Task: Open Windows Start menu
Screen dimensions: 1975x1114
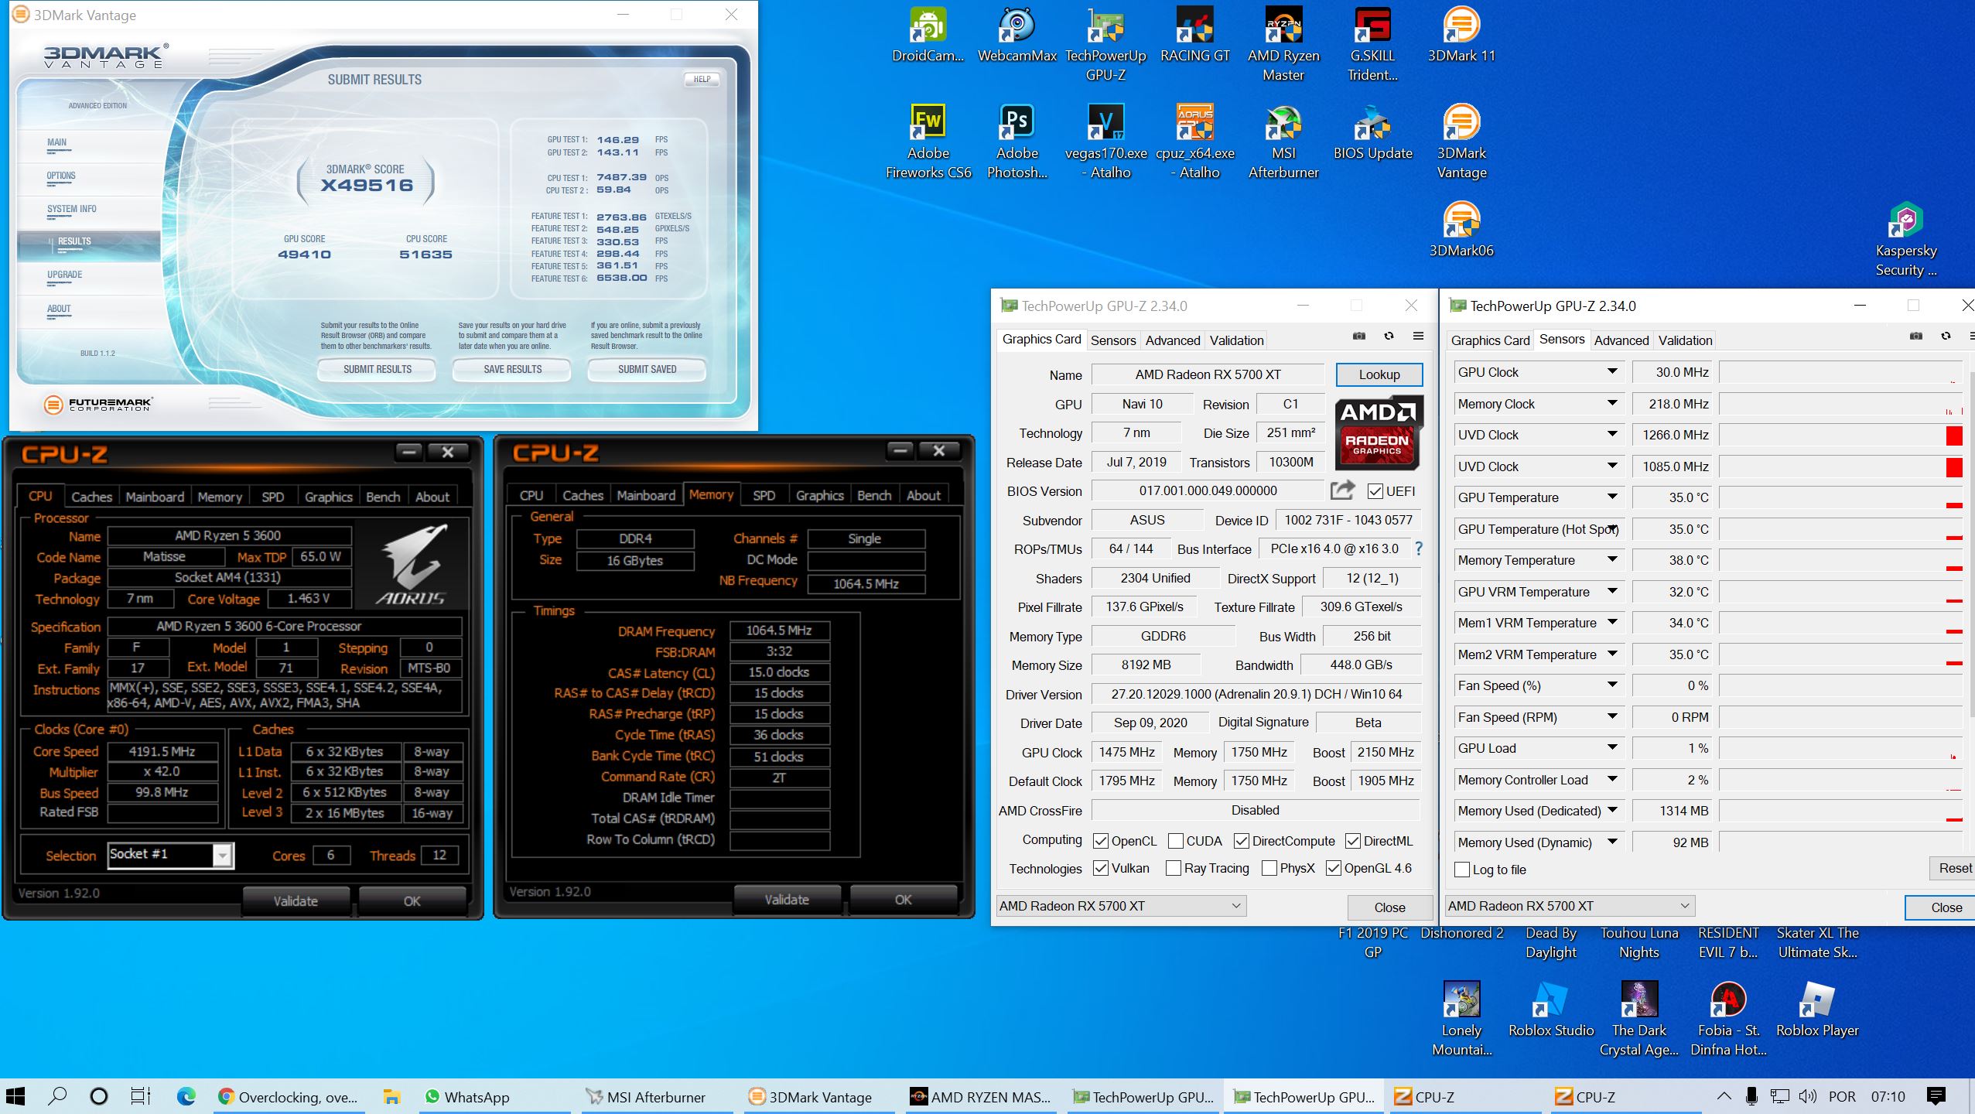Action: click(x=15, y=1096)
